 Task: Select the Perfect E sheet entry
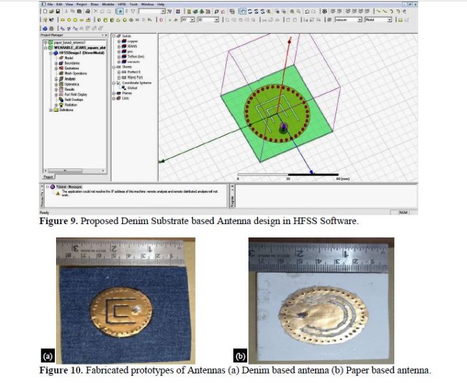[x=134, y=72]
